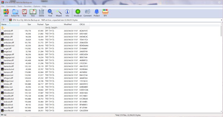Click the WinRAR title bar icon
The image size is (223, 117).
click(x=3, y=2)
